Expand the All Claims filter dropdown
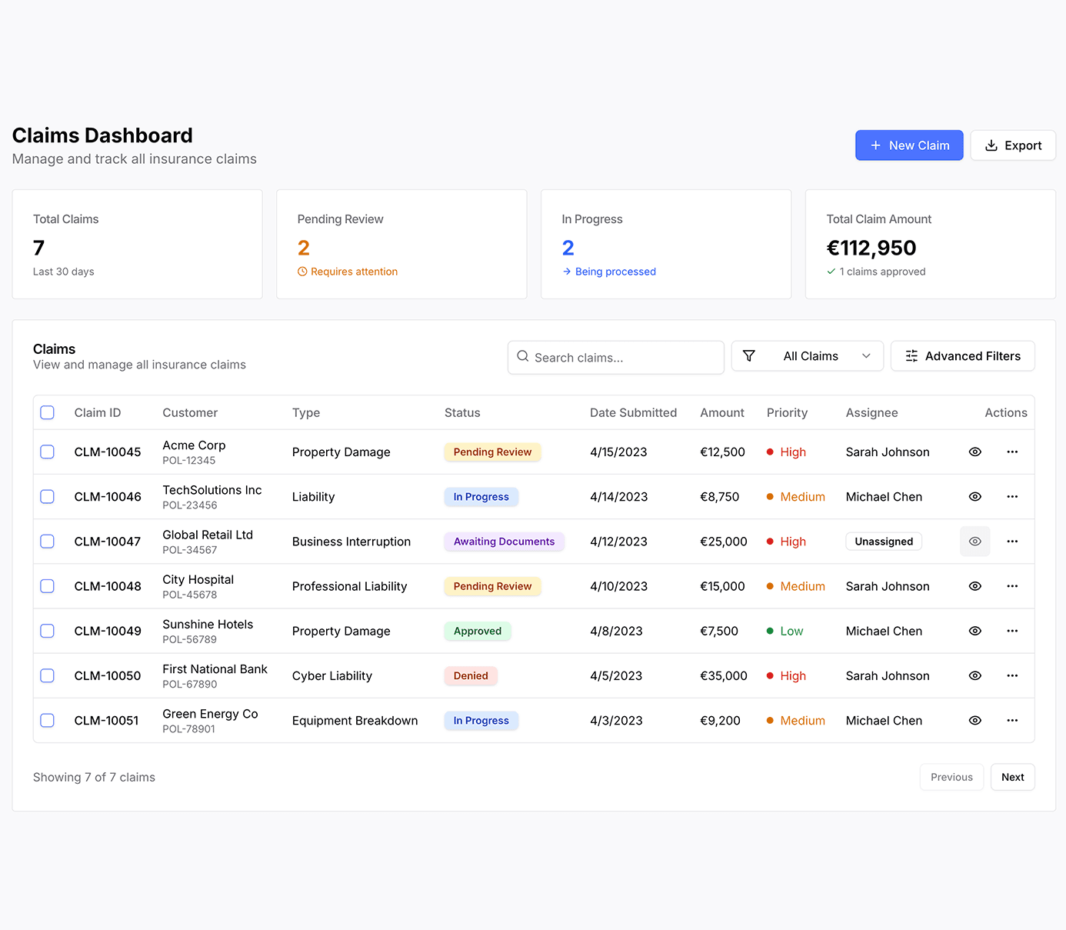Image resolution: width=1066 pixels, height=930 pixels. 808,356
